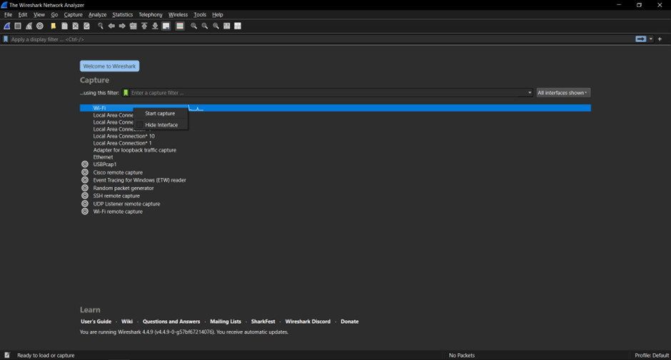Open the Donate link
Screen dimensions: 671x360
[x=350, y=322]
